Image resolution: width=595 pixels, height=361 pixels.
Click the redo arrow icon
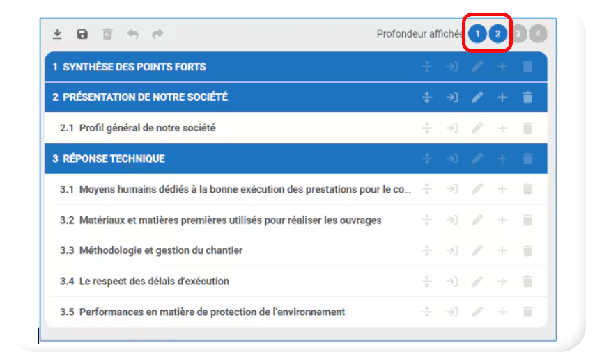[157, 34]
